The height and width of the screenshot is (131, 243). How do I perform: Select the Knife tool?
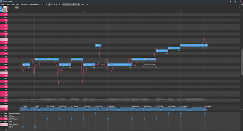59,5
